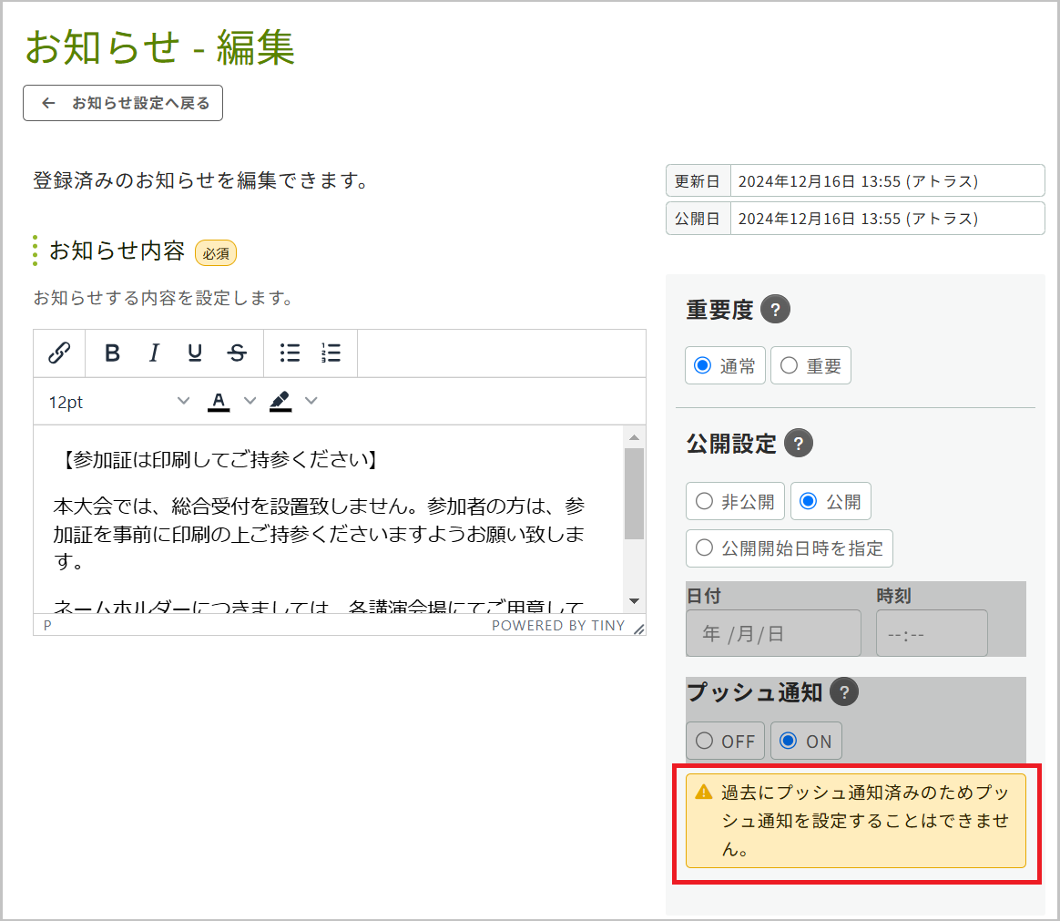Click the 年/月/日 date input field
The height and width of the screenshot is (921, 1060).
(773, 632)
